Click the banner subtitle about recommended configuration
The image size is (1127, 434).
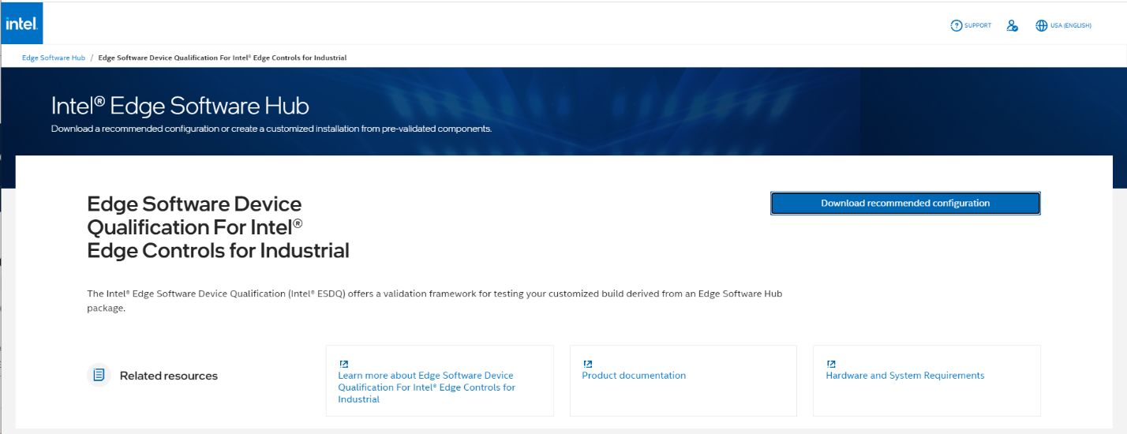(x=271, y=129)
